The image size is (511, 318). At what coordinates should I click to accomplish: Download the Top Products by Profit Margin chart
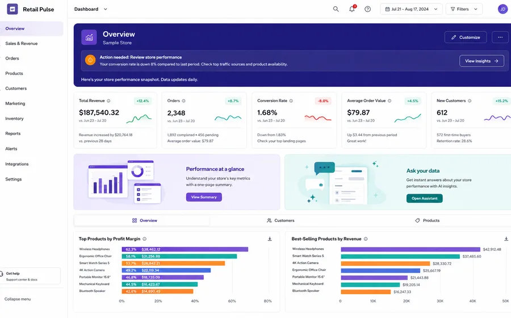[270, 239]
